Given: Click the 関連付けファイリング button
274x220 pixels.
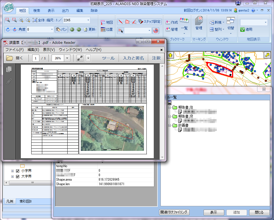Looking at the screenshot, I should coord(174,212).
